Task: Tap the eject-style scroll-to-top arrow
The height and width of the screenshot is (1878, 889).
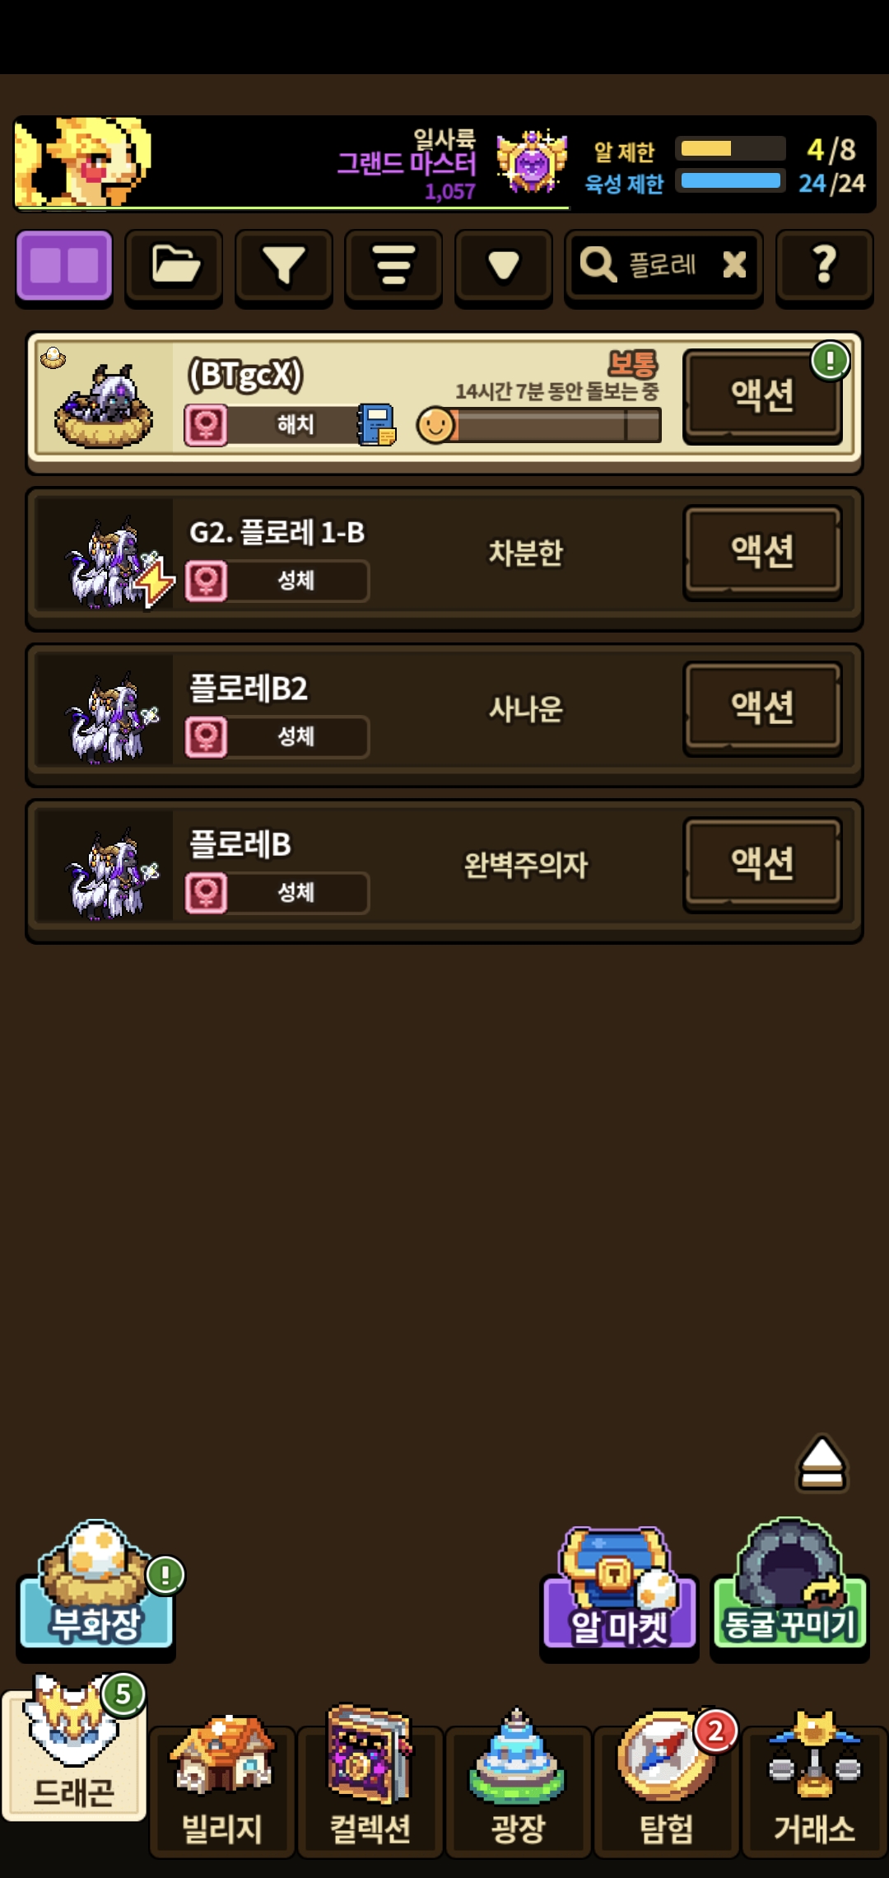Action: click(x=822, y=1463)
